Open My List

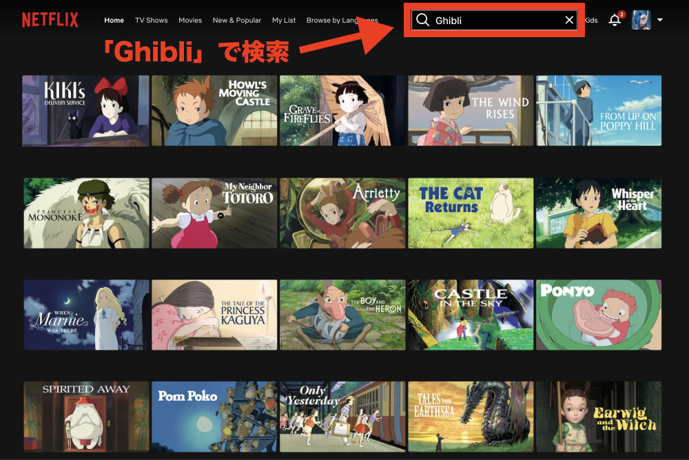pyautogui.click(x=284, y=20)
